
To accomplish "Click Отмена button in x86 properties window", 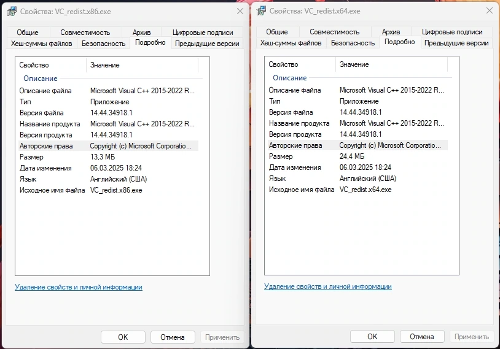I will (173, 337).
